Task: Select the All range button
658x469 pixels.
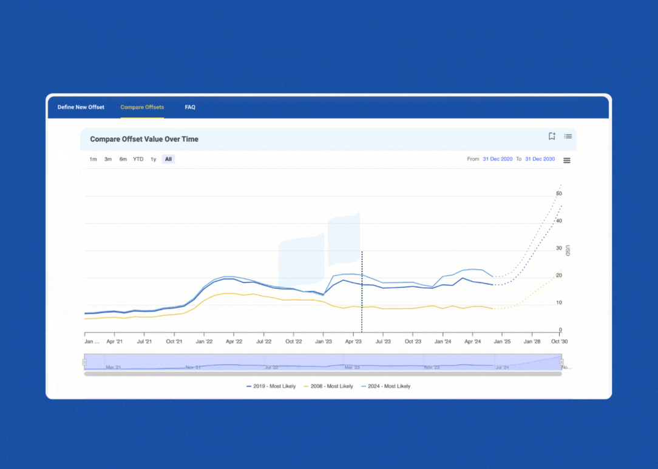Action: tap(168, 159)
